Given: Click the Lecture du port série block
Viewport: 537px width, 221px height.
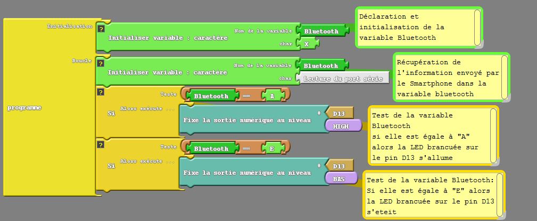Looking at the screenshot, I should (x=343, y=79).
